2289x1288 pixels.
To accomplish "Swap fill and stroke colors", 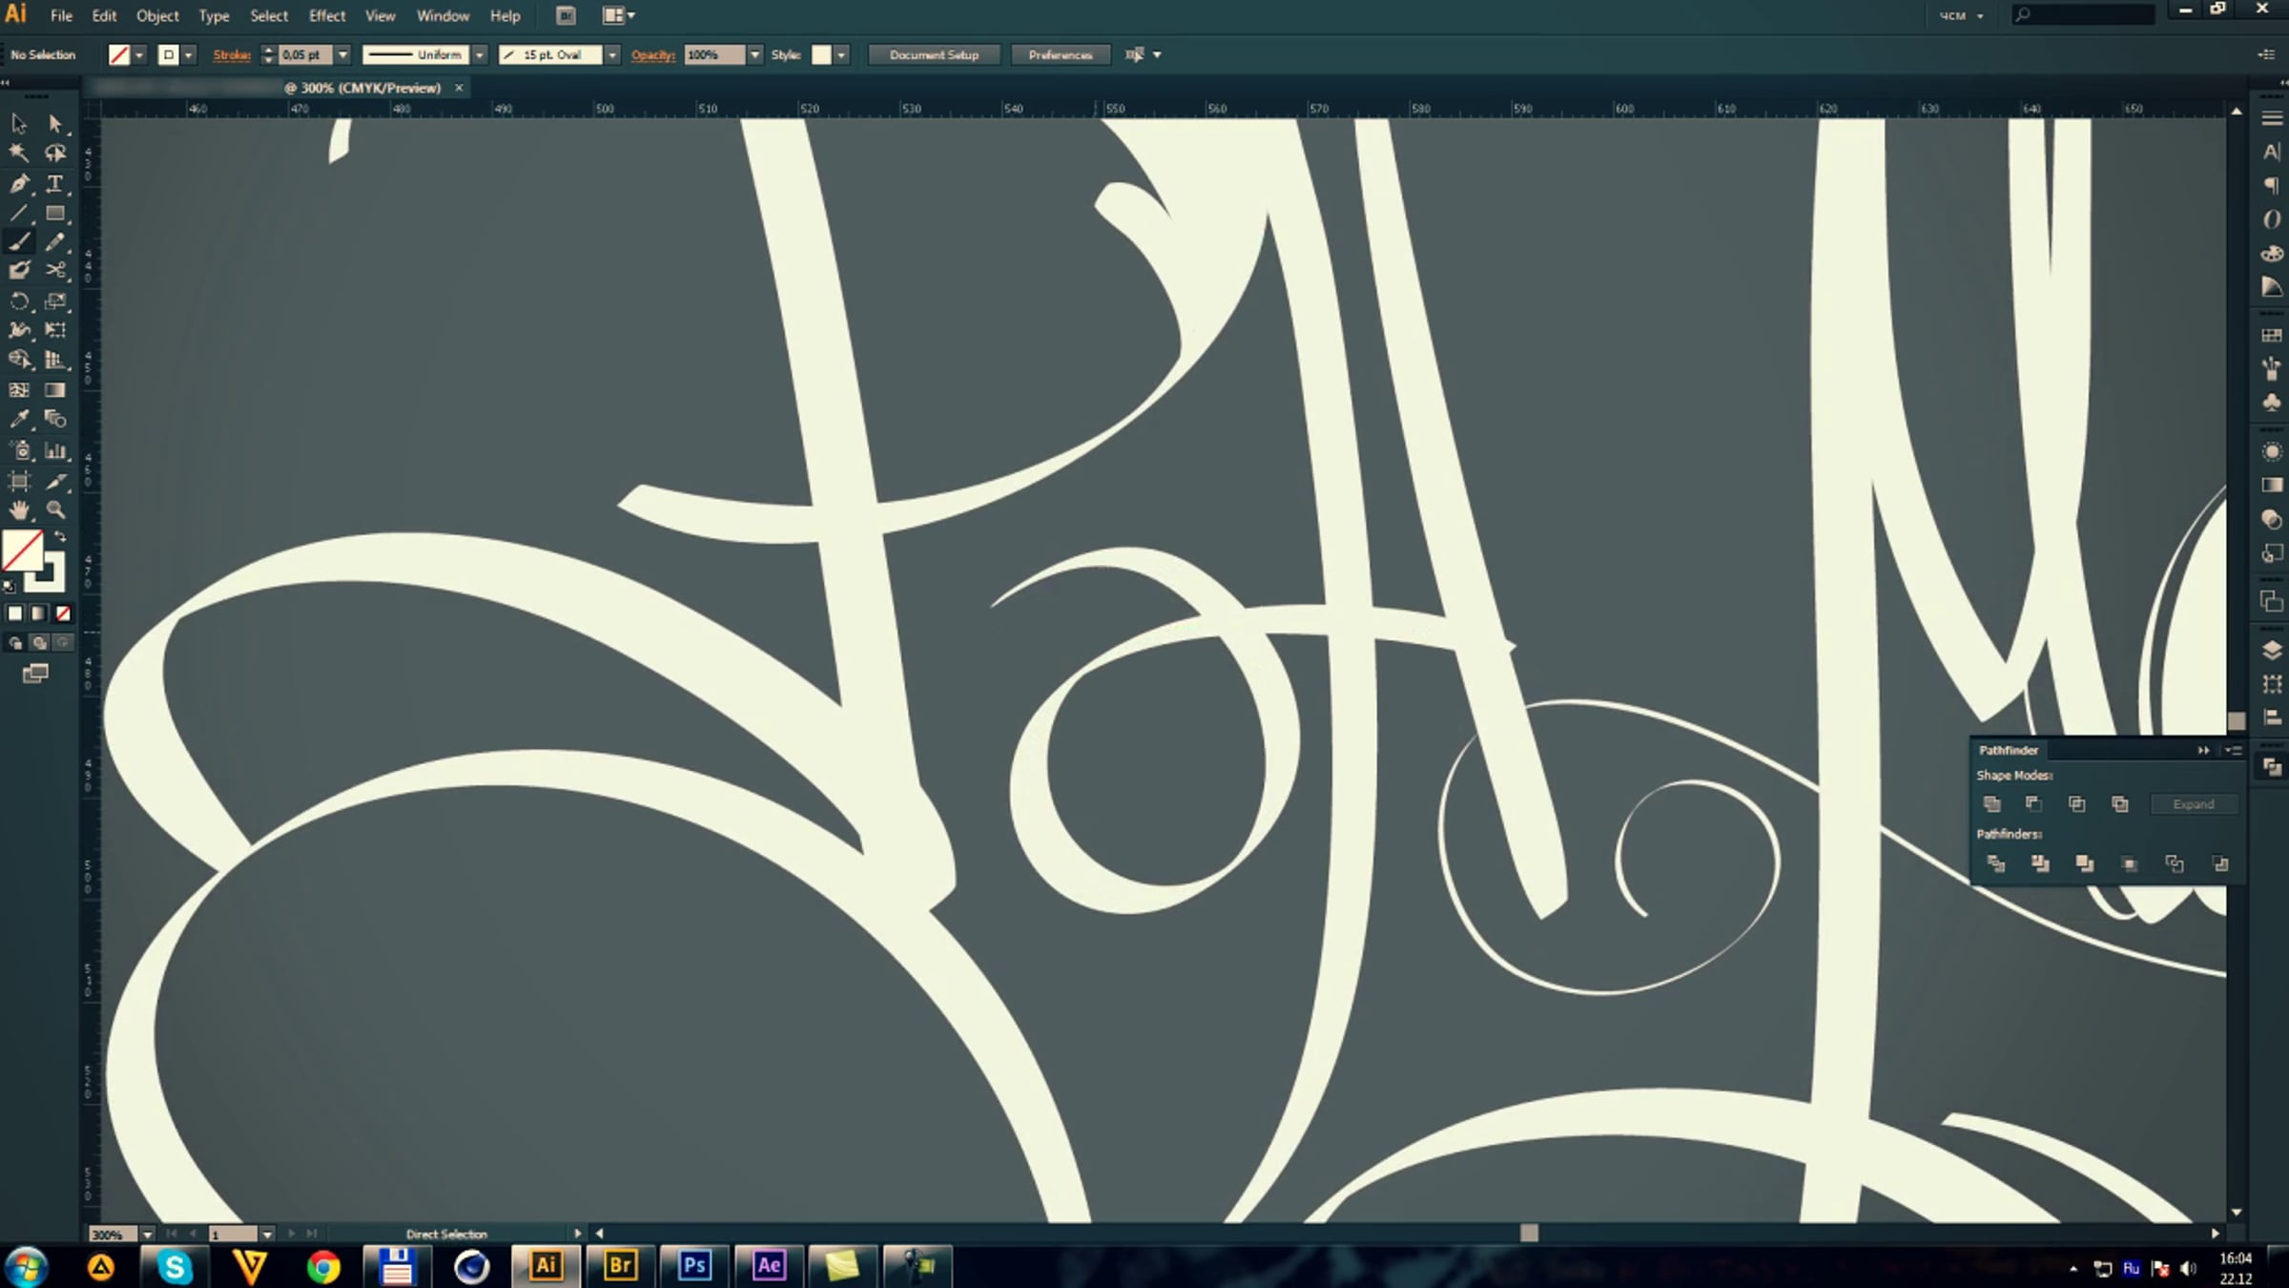I will [x=61, y=537].
